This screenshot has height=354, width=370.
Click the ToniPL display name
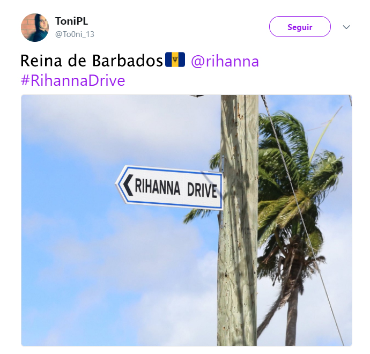pyautogui.click(x=71, y=21)
